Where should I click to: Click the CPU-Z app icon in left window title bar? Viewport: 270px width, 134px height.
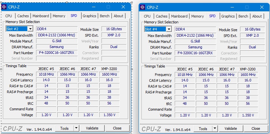[x=4, y=7]
